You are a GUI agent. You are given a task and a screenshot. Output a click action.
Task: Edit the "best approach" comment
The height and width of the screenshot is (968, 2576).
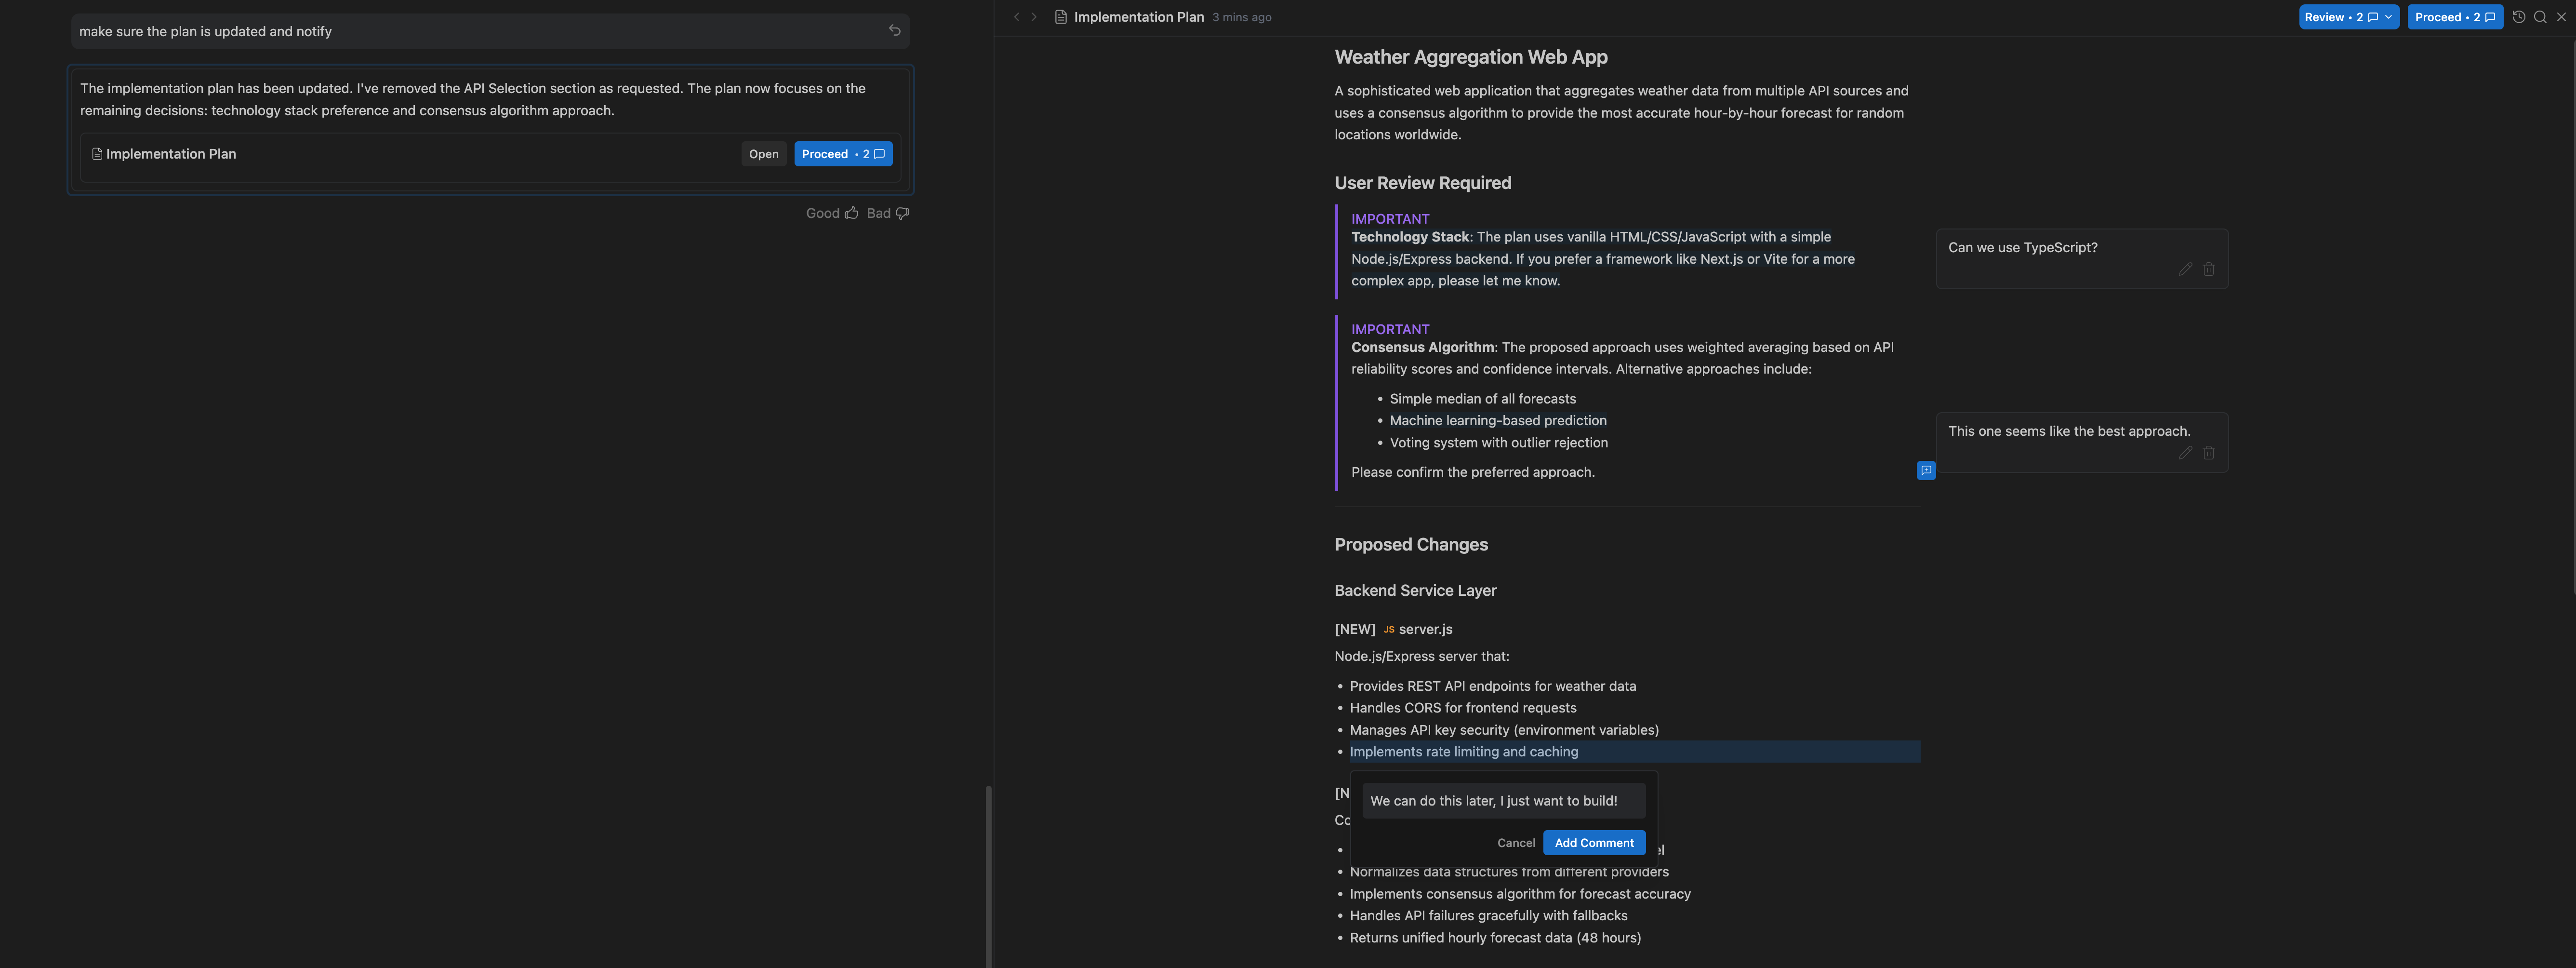click(x=2185, y=453)
